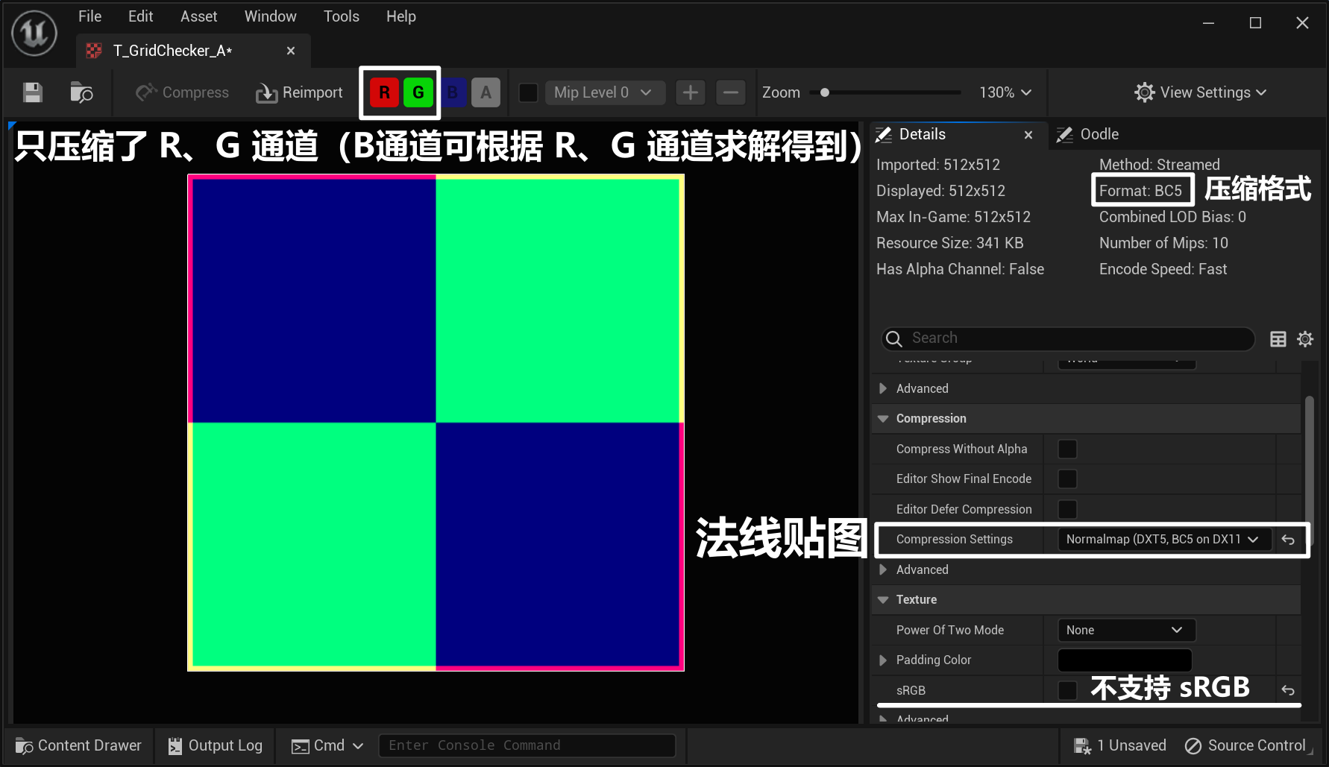Toggle the Red channel button
The width and height of the screenshot is (1329, 767).
[384, 92]
